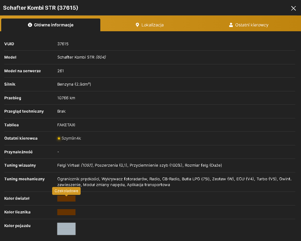301x241 pixels.
Task: Open the Ostatni kierowcy tab
Action: [x=249, y=25]
